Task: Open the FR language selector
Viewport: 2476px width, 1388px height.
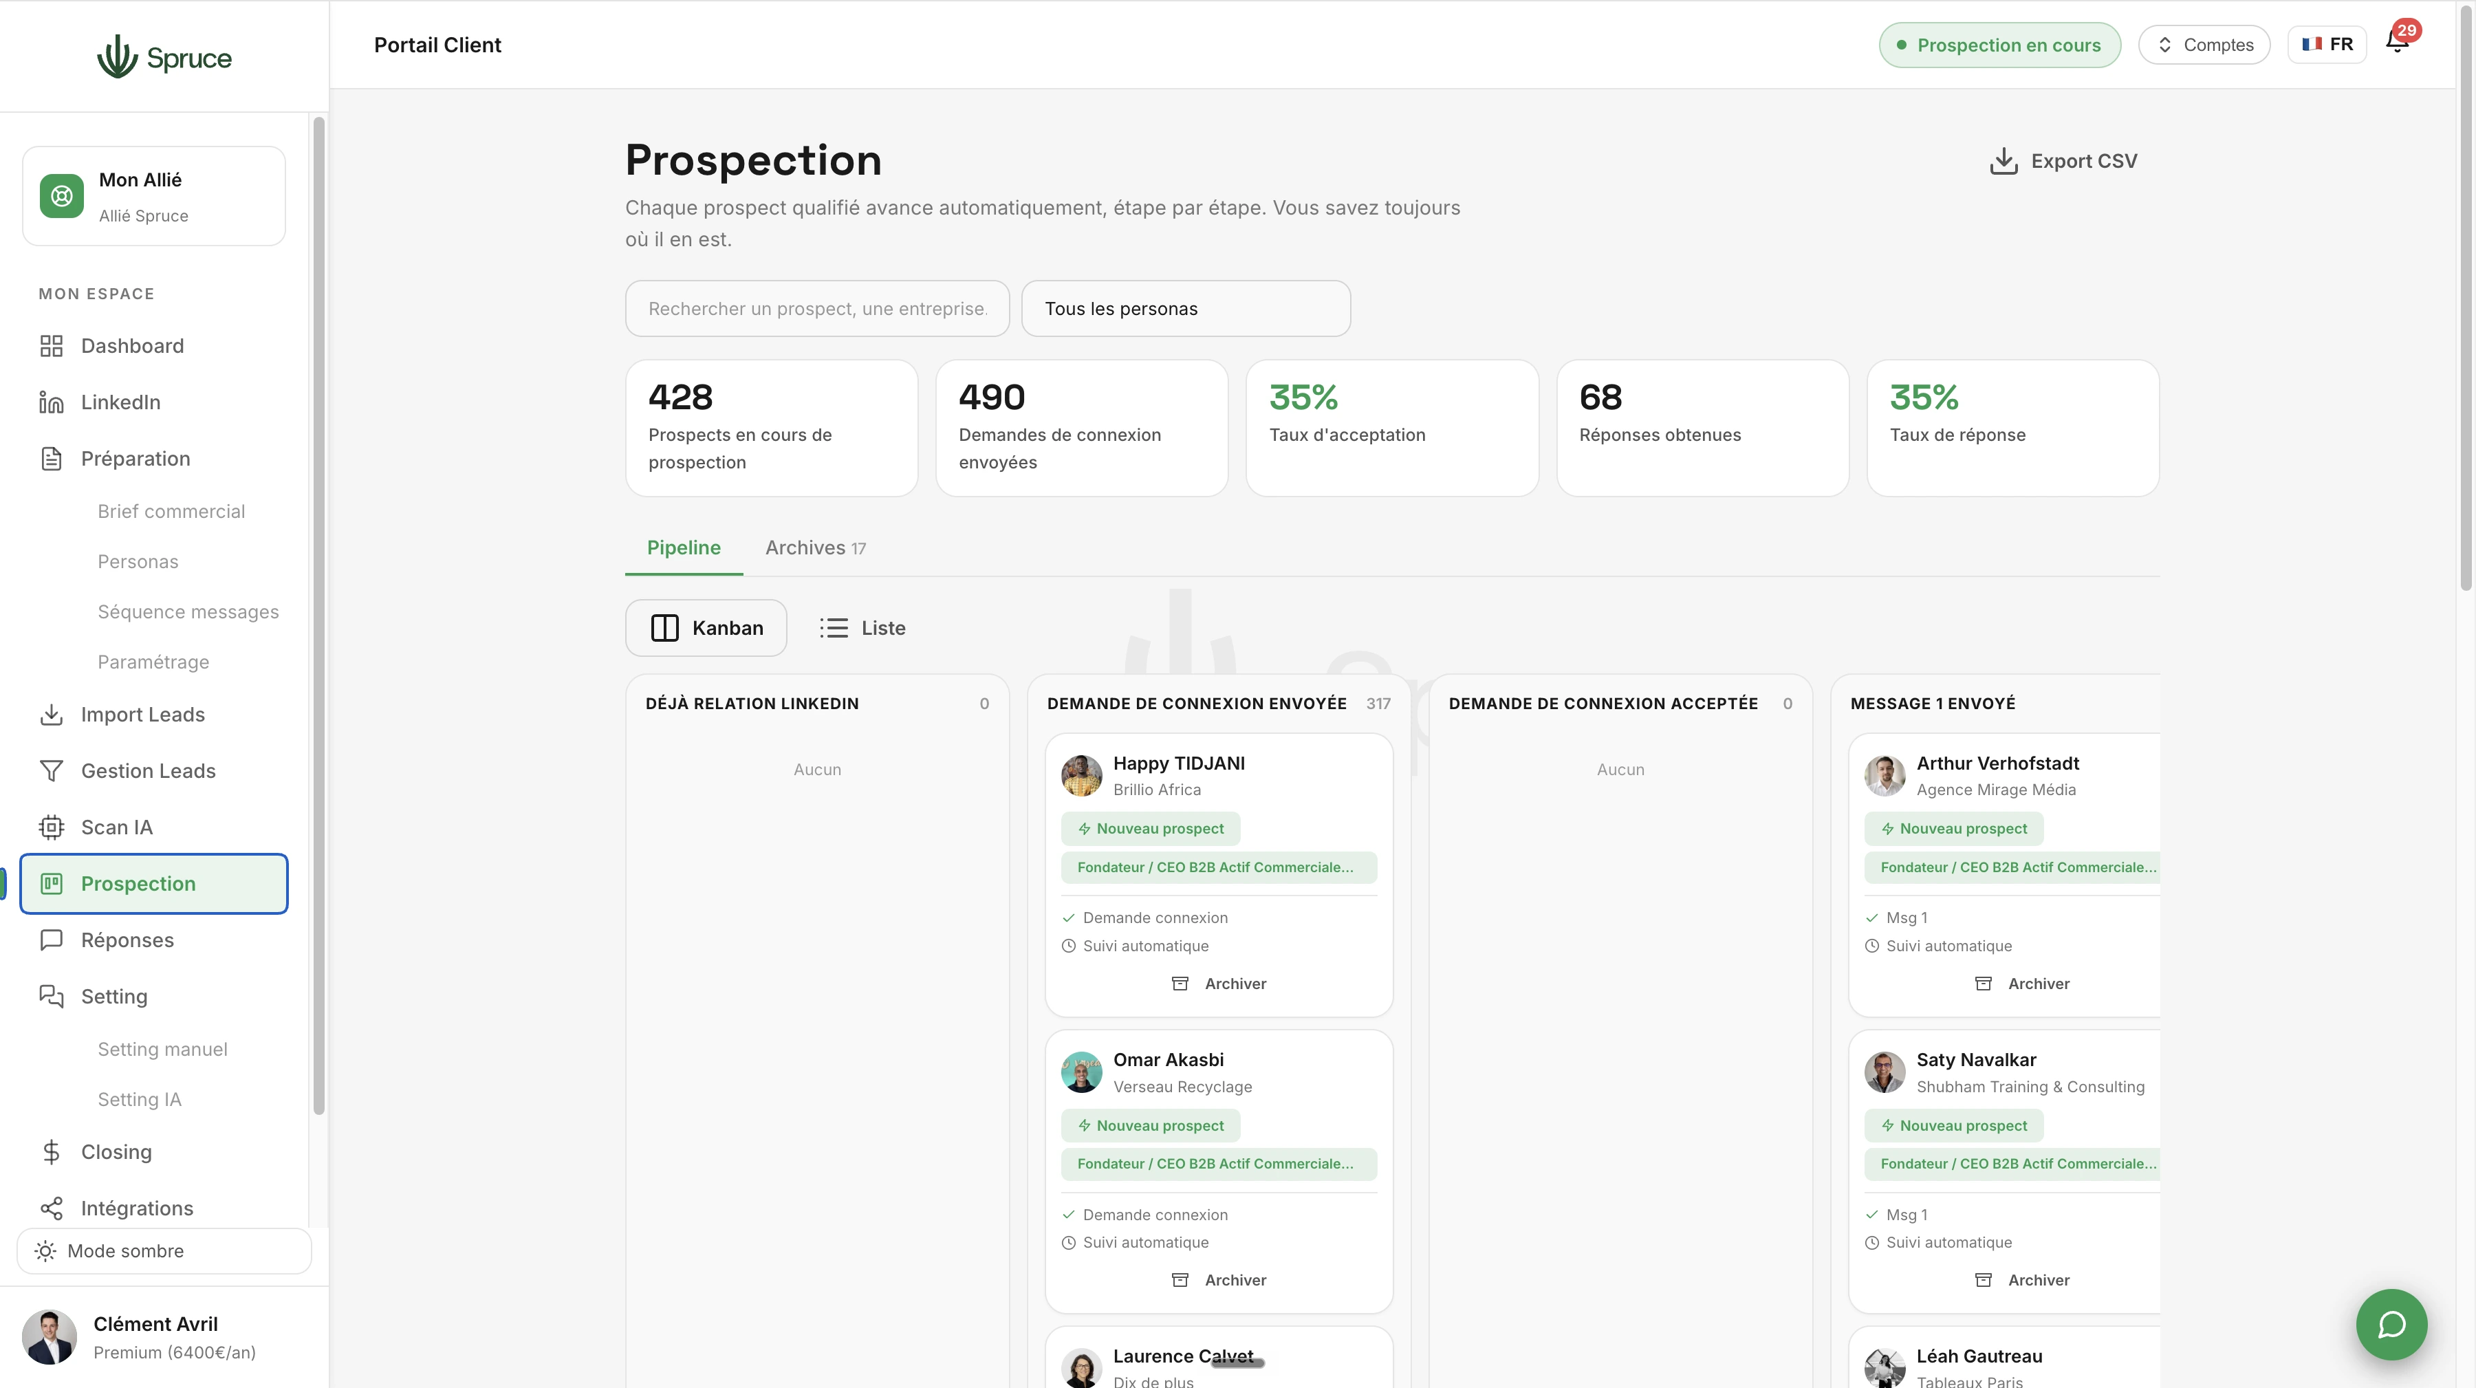Action: tap(2327, 44)
